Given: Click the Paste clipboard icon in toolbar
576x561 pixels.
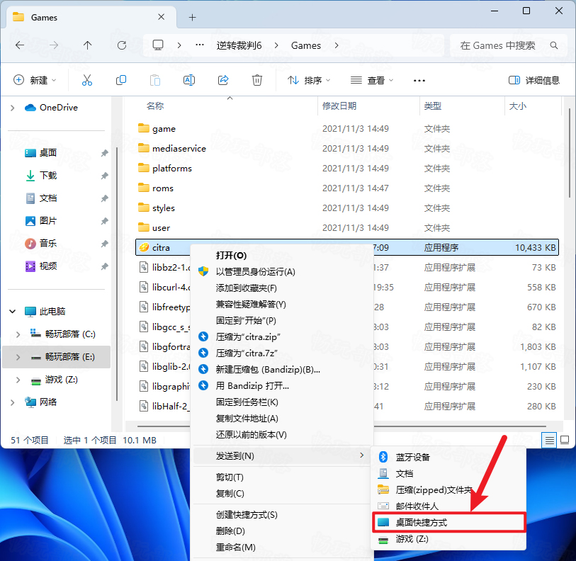Looking at the screenshot, I should click(x=155, y=80).
